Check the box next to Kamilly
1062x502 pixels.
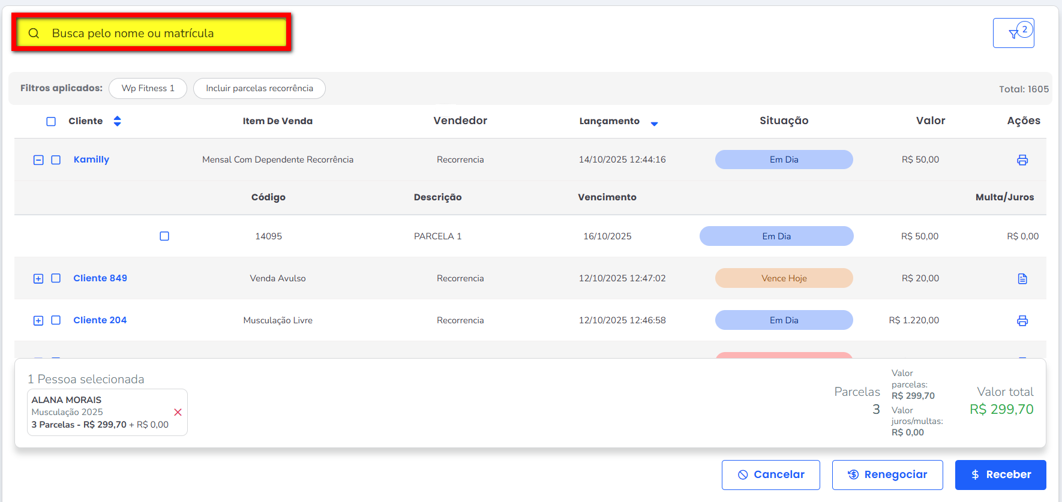[x=56, y=160]
